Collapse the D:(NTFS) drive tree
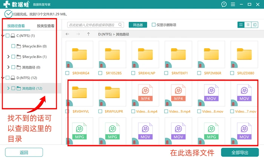The image size is (264, 161). tap(3, 78)
